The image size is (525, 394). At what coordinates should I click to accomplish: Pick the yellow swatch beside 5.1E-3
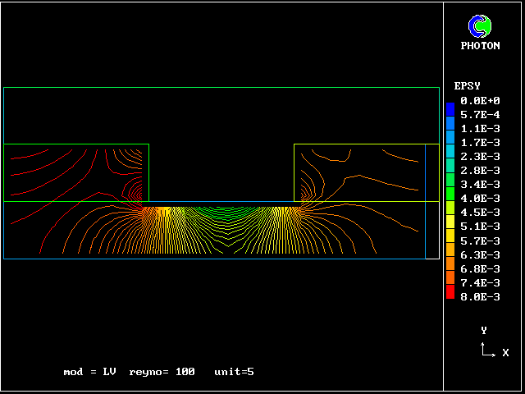tap(450, 225)
